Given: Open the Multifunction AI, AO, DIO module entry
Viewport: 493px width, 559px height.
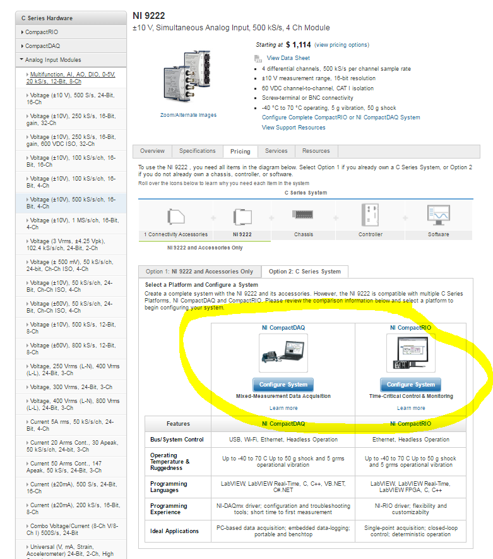Looking at the screenshot, I should [71, 78].
